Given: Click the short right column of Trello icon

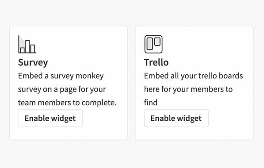Looking at the screenshot, I should pyautogui.click(x=157, y=42).
